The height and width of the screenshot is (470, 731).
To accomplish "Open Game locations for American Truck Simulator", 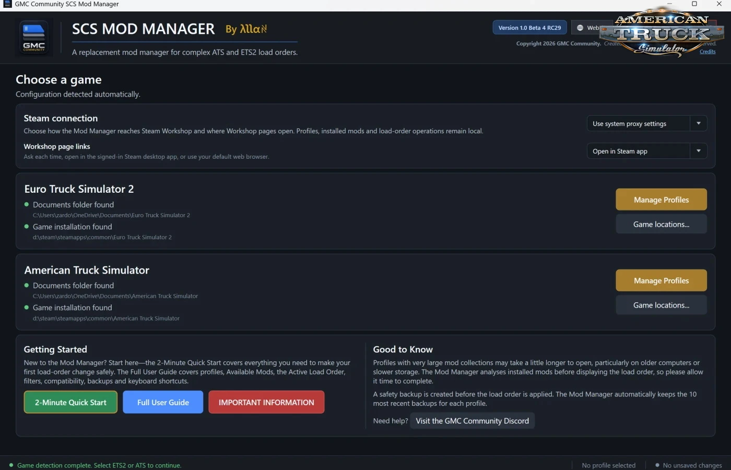I will point(661,305).
